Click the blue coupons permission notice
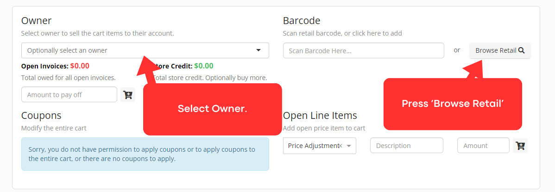 [145, 154]
